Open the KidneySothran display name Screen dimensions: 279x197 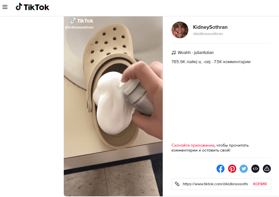coord(210,27)
